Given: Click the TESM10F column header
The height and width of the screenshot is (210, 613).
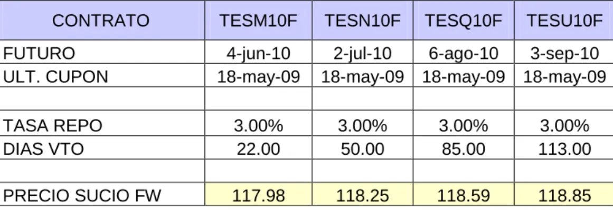Looking at the screenshot, I should 258,20.
